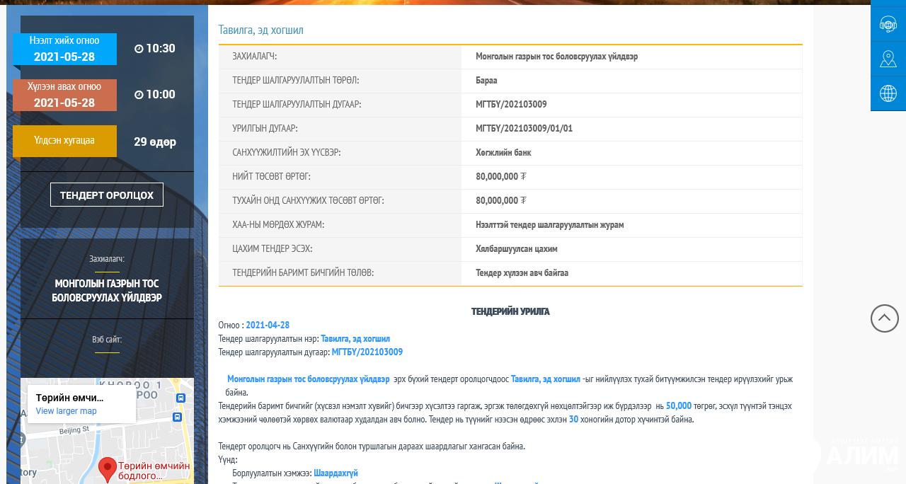
Task: Click the clock icon beside 10:00
Action: tap(139, 95)
